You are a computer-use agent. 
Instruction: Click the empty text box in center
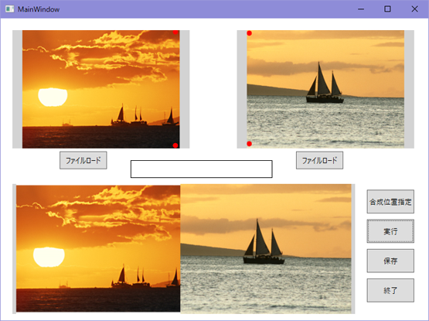pos(202,169)
